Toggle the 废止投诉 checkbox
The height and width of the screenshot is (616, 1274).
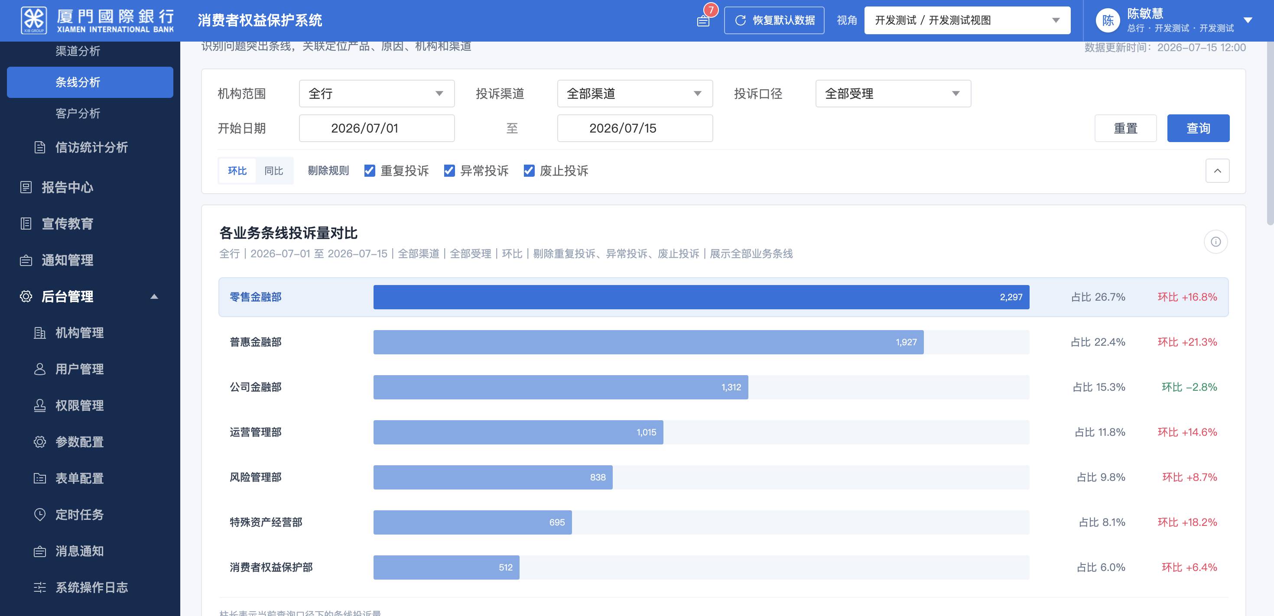(529, 171)
